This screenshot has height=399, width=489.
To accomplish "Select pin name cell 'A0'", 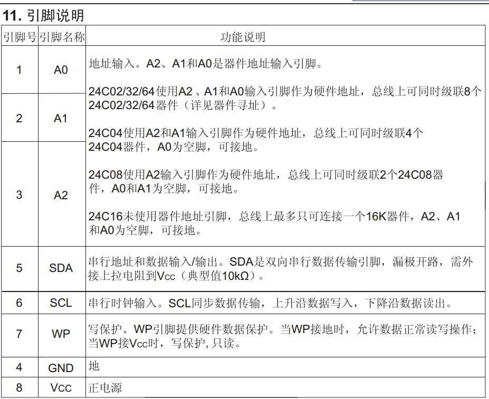I will 61,70.
